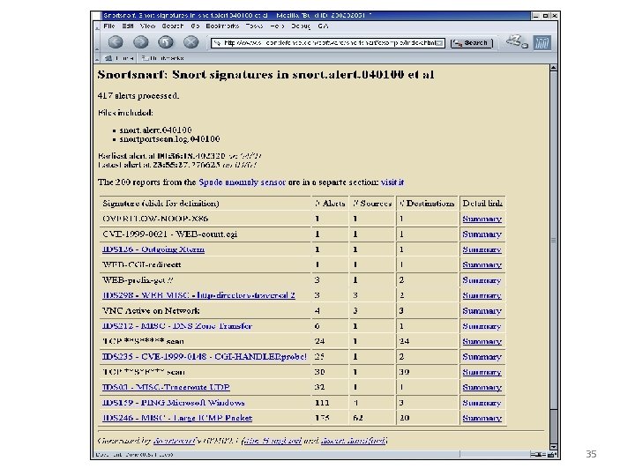Click the security lock icon in status bar
The width and height of the screenshot is (635, 476).
pos(551,455)
